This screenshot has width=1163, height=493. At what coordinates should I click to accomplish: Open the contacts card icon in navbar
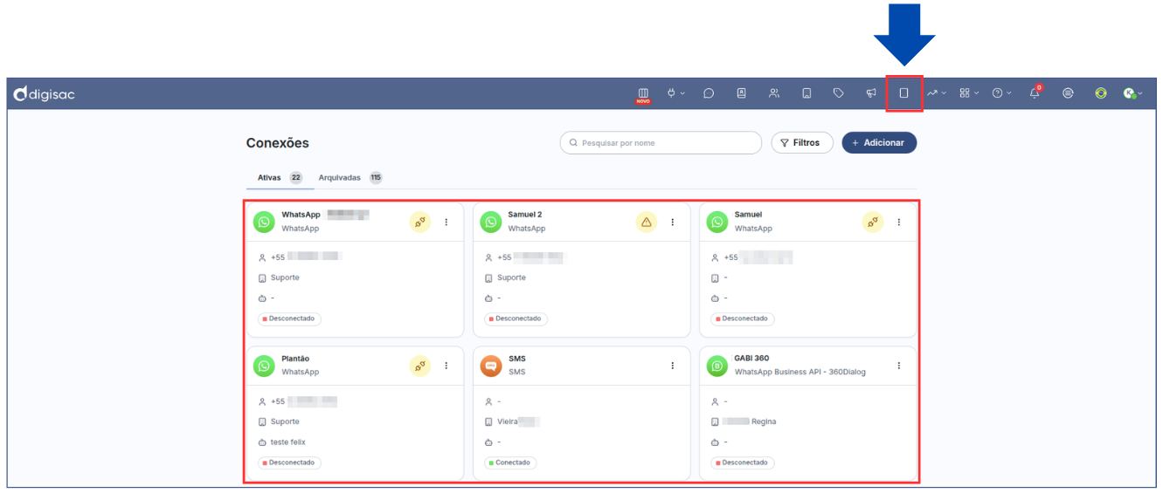741,93
